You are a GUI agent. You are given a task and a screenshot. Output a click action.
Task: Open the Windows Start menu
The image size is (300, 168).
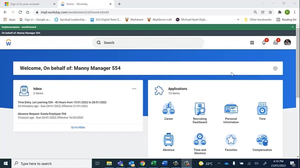click(6, 163)
